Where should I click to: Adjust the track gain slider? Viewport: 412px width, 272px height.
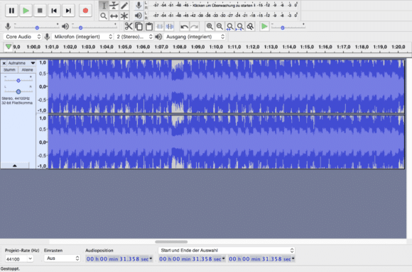pos(18,81)
